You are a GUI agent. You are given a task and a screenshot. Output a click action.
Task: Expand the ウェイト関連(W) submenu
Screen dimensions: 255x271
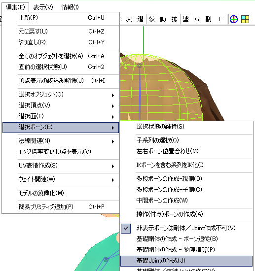(x=61, y=179)
